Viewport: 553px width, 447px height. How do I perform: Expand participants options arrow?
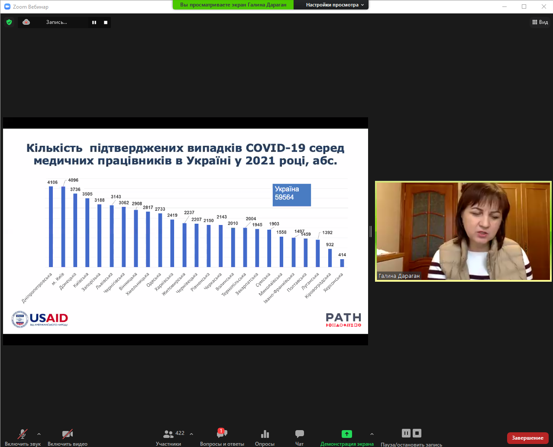click(191, 434)
